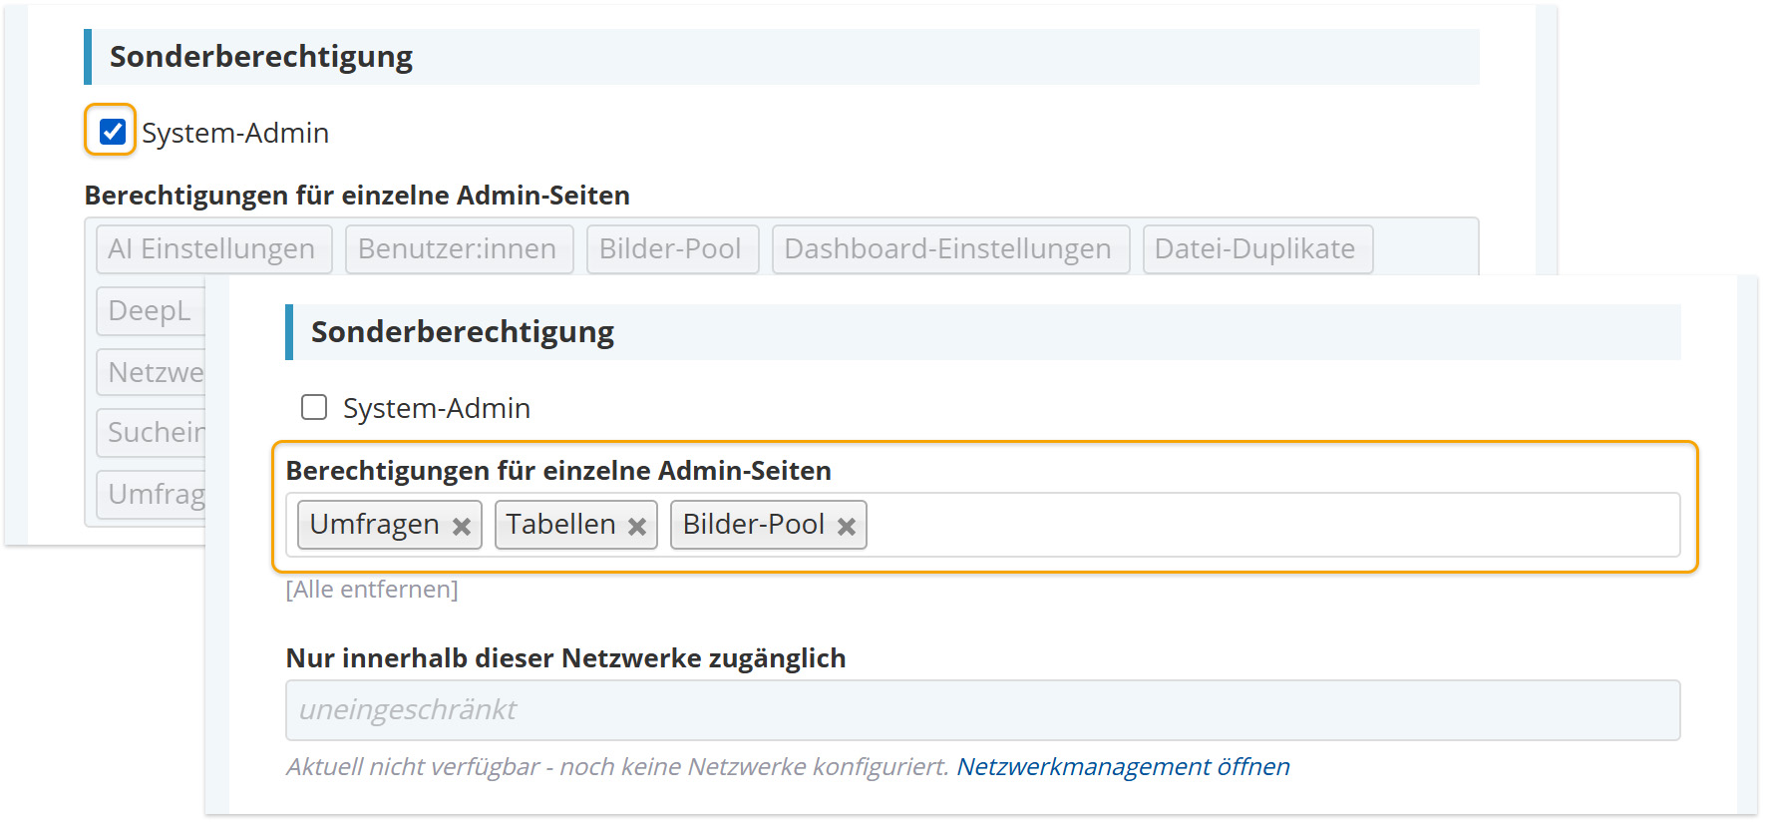The image size is (1770, 823).
Task: Select the greyed Dashboard-Einstellungen tag
Action: tap(950, 249)
